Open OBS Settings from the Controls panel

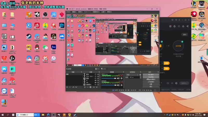(x=151, y=84)
